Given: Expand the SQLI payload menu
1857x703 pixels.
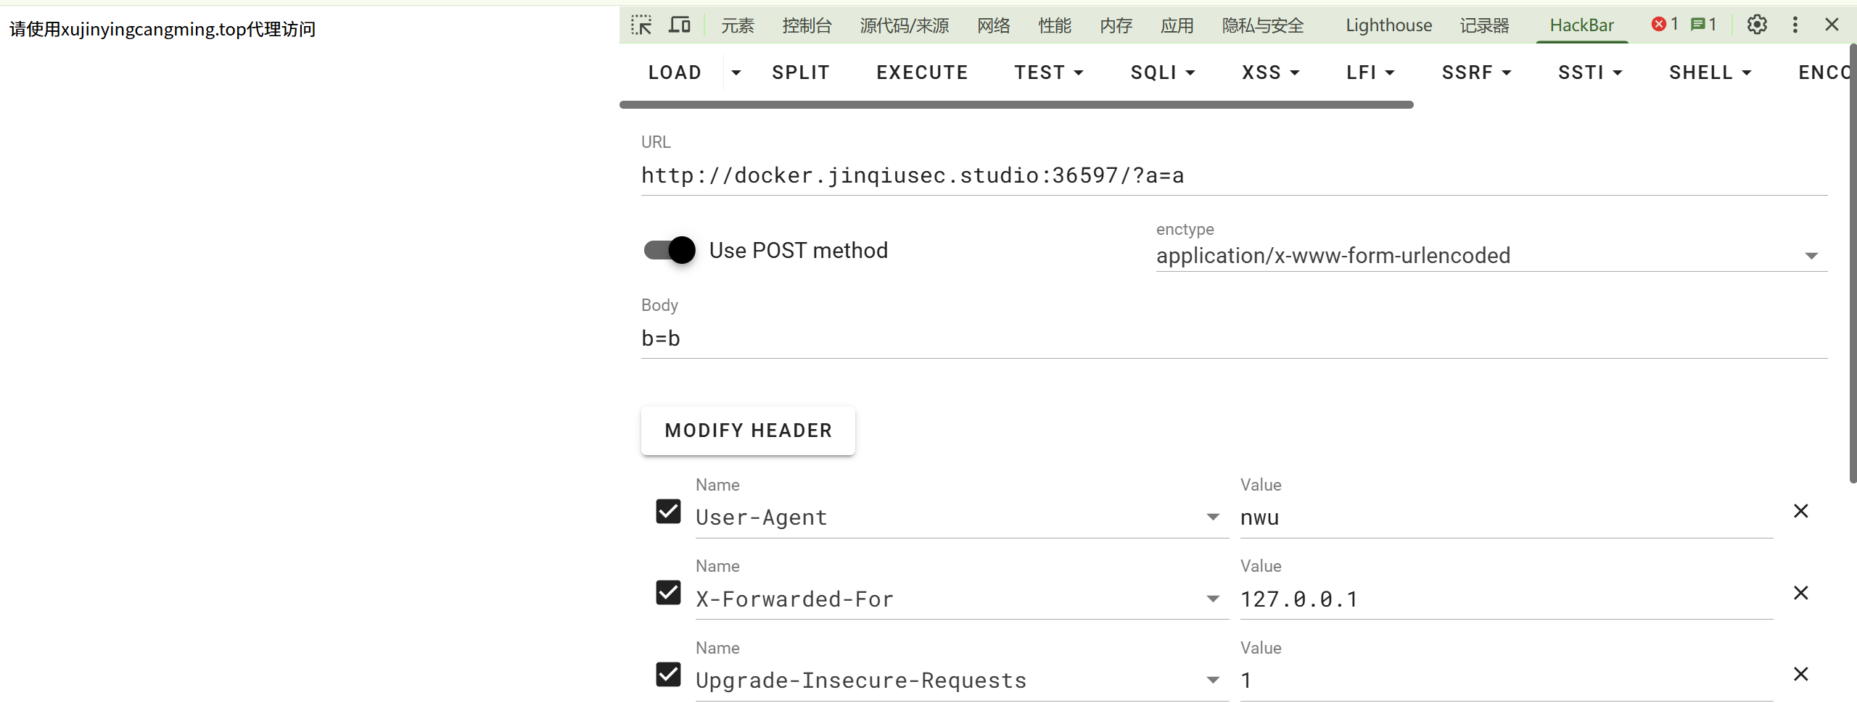Looking at the screenshot, I should tap(1162, 73).
